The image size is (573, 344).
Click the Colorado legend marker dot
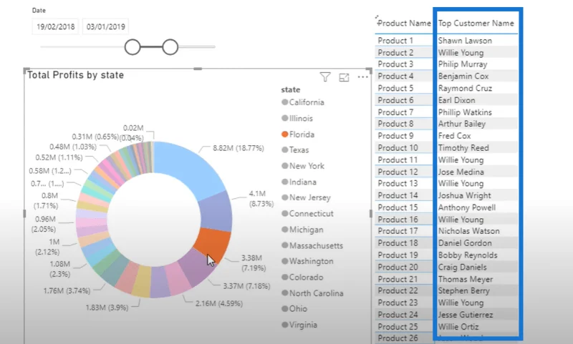(x=284, y=277)
